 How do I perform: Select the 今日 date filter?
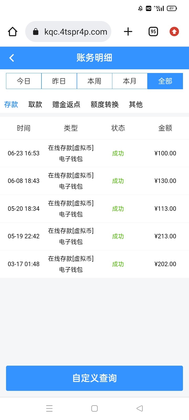tap(24, 81)
